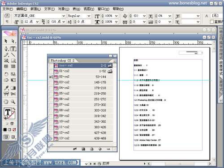This screenshot has width=224, height=168.
Task: Open the tracking value dropdown
Action: pos(144,22)
